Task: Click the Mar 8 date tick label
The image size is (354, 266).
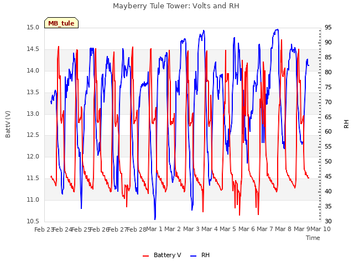Action: [283, 229]
